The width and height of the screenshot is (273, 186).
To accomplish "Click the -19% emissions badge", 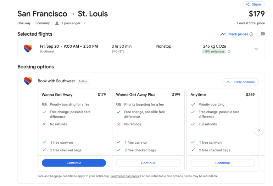I will click(214, 52).
